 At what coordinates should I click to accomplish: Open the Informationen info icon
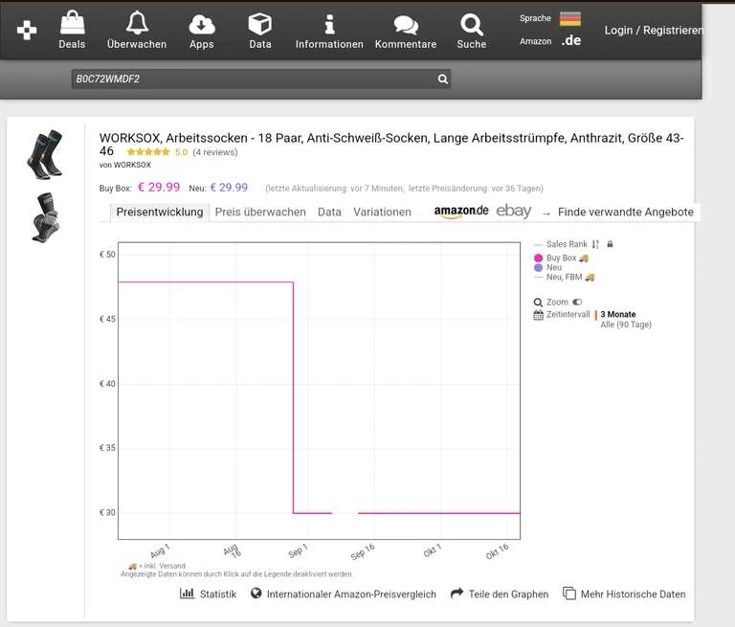[329, 23]
